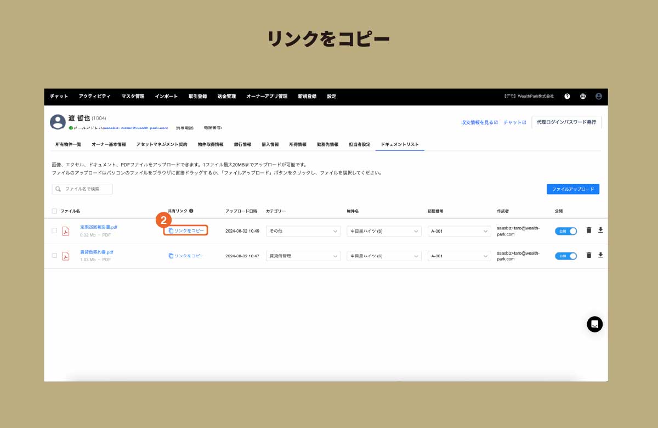Expand the その他 category dropdown

coord(303,231)
